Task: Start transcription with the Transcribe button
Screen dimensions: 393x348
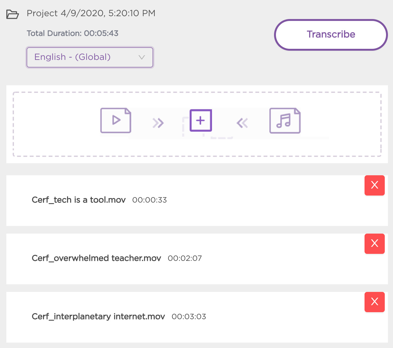Action: pos(331,35)
